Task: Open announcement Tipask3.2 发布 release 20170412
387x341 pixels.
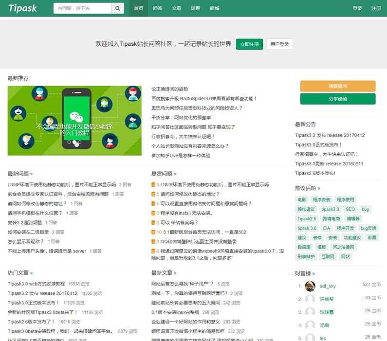Action: tap(330, 135)
